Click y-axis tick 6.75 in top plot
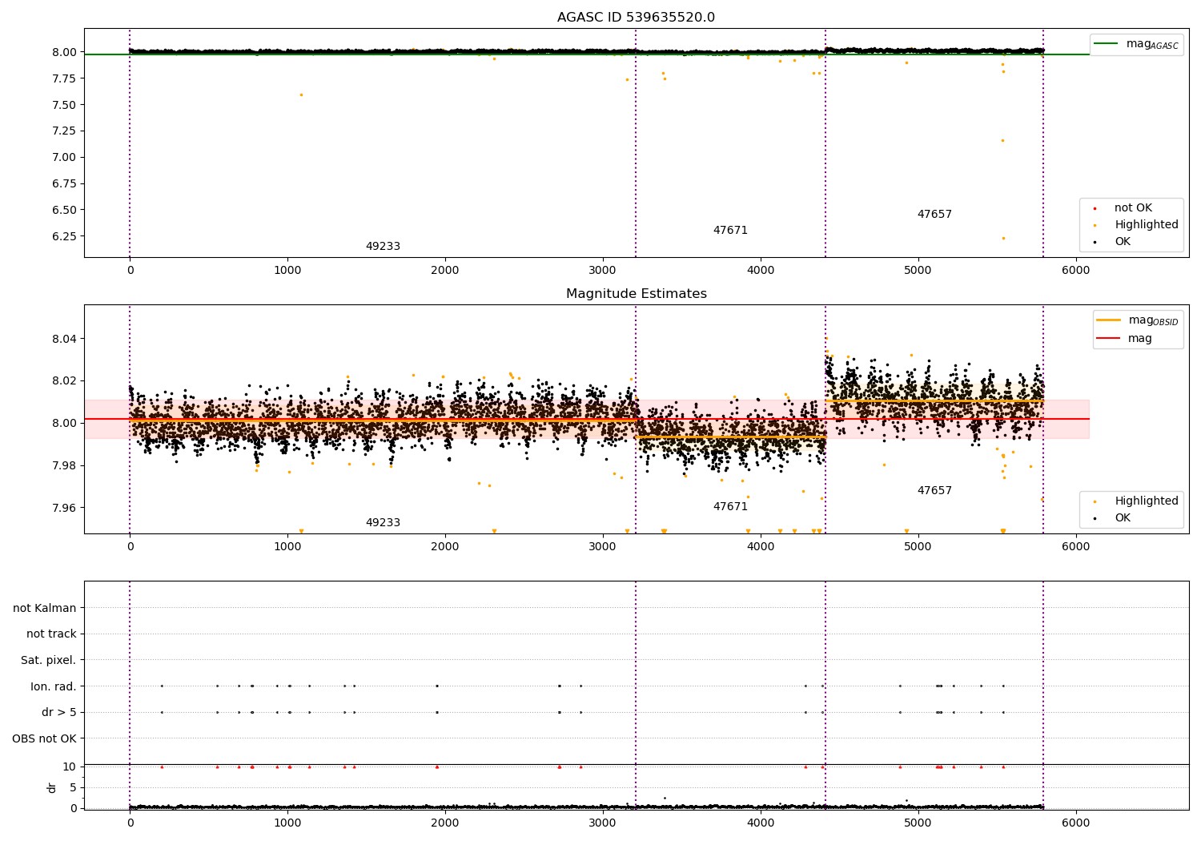This screenshot has width=1201, height=841. (64, 183)
